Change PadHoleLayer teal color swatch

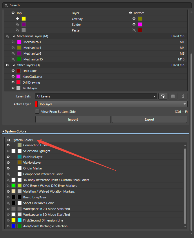click(x=19, y=157)
